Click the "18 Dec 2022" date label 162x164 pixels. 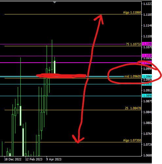(13, 159)
